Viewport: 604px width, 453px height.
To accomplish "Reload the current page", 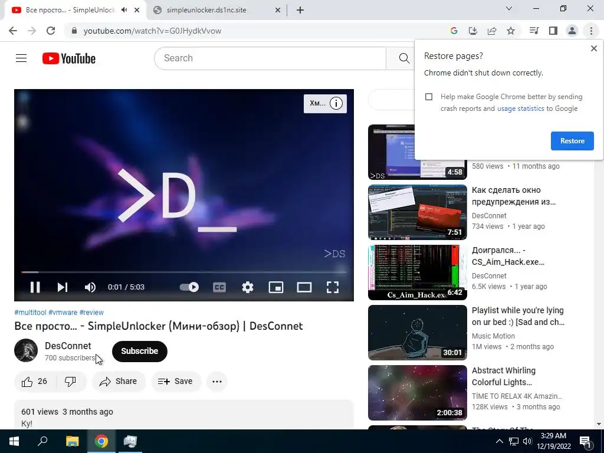I will (51, 31).
